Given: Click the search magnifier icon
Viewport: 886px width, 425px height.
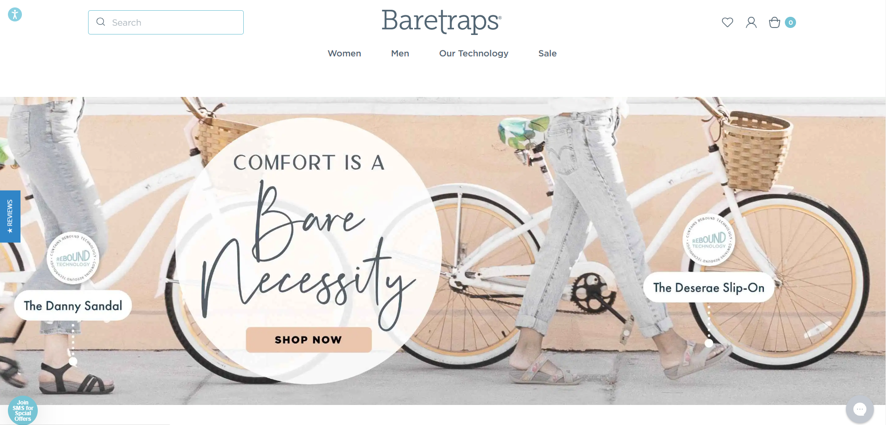Looking at the screenshot, I should click(101, 22).
